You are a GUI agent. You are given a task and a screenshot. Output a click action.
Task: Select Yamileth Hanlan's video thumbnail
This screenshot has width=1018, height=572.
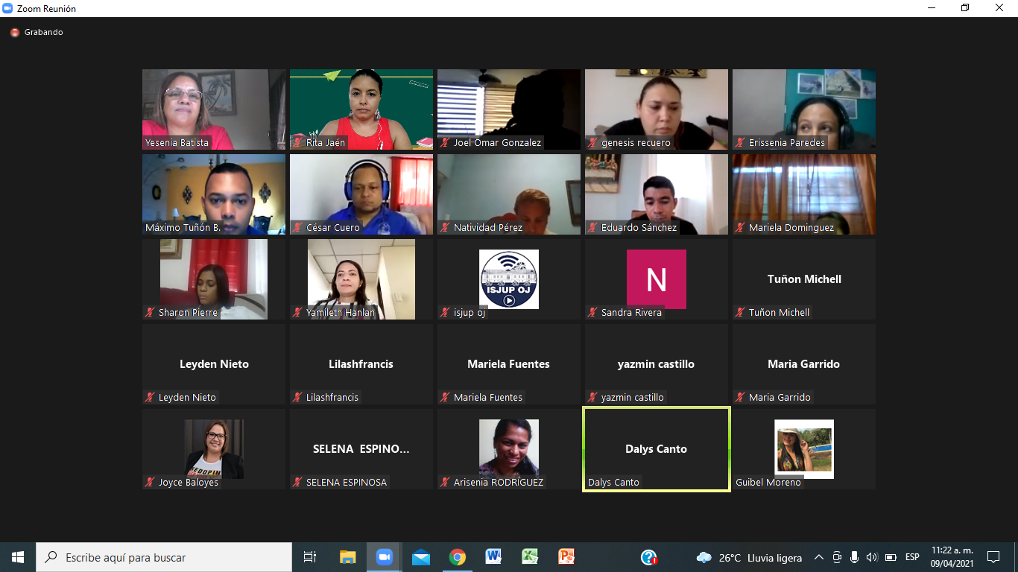coord(361,279)
